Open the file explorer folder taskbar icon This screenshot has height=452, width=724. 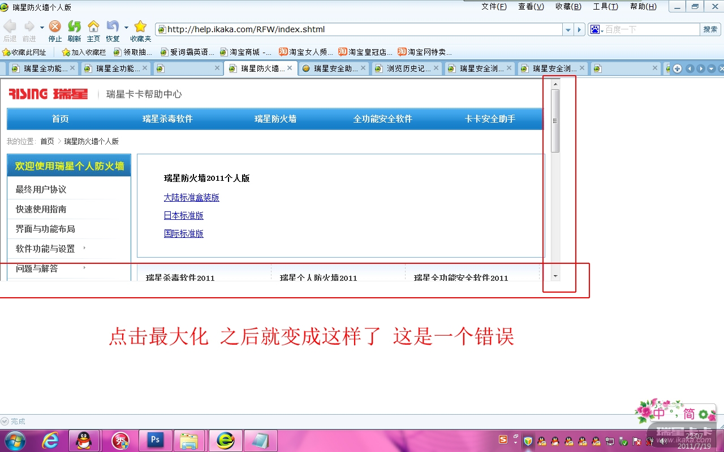pyautogui.click(x=189, y=441)
